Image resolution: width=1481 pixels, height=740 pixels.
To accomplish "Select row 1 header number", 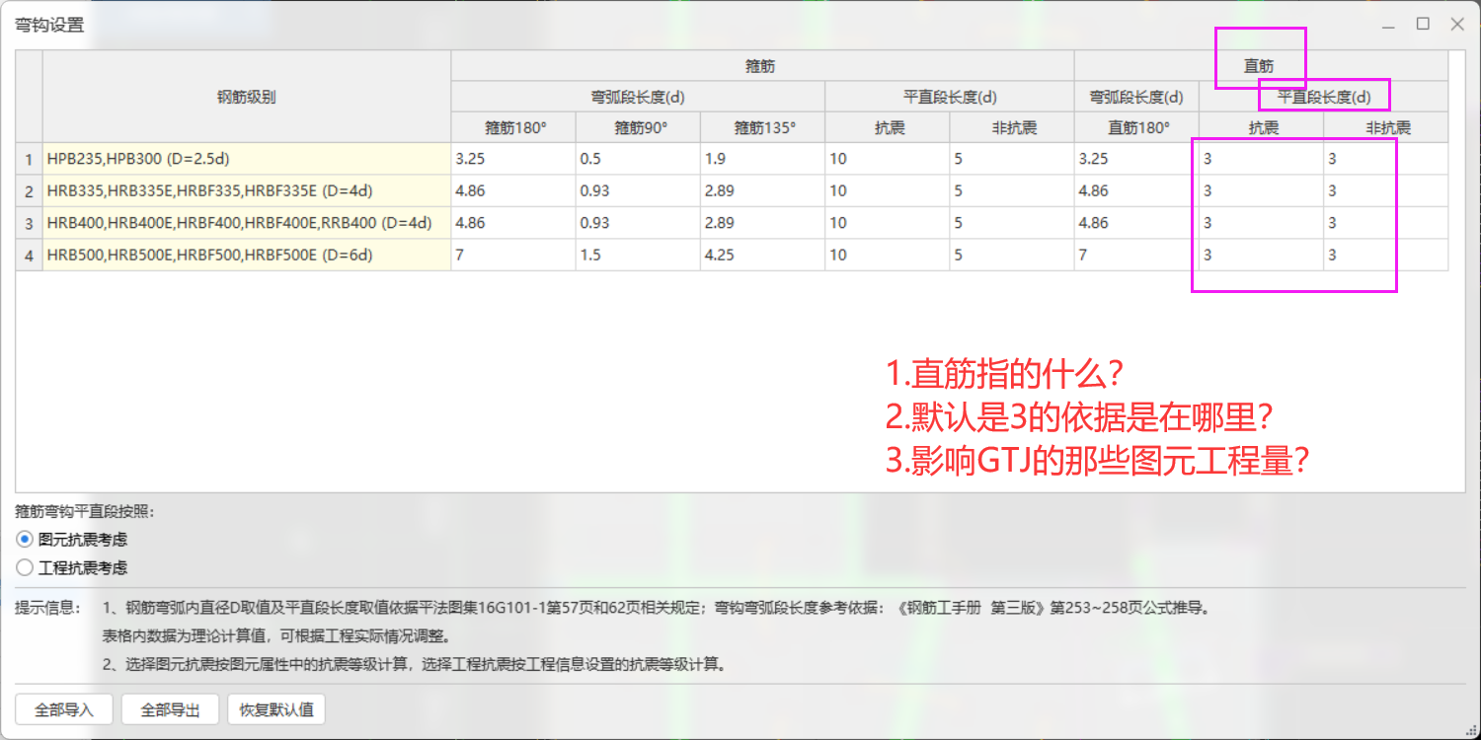I will click(30, 159).
